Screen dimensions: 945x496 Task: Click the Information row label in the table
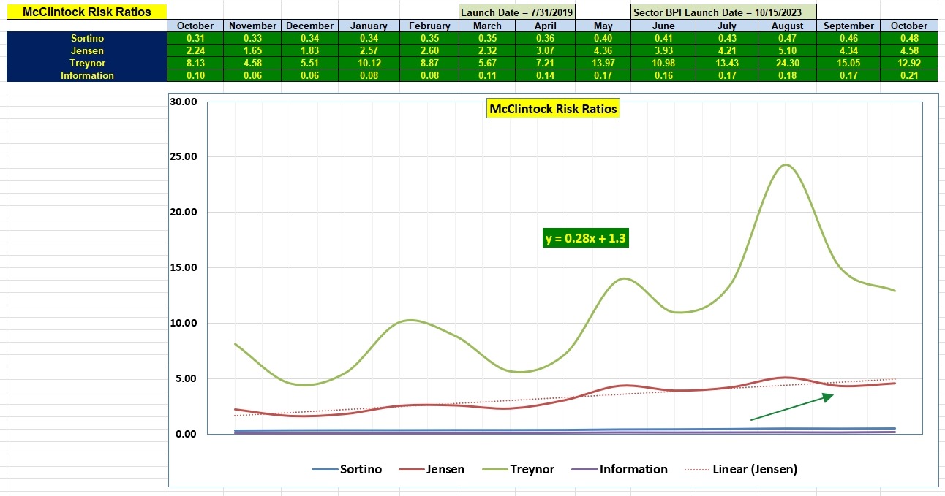(87, 75)
